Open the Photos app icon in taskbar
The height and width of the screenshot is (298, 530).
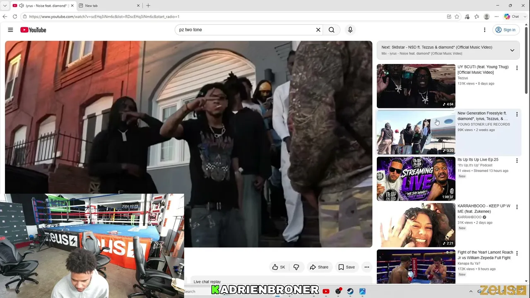pos(362,291)
